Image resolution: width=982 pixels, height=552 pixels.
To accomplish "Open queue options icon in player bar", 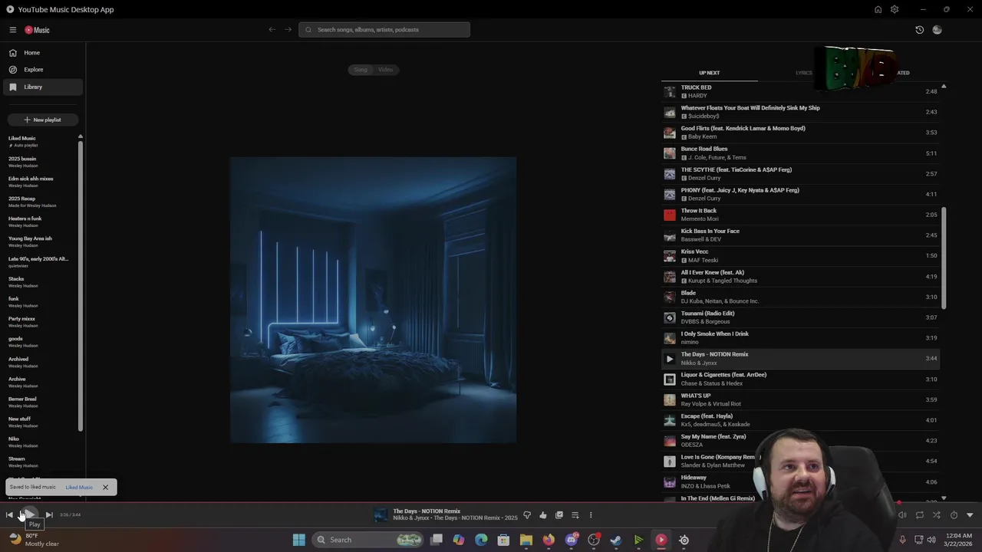I will coord(575,515).
